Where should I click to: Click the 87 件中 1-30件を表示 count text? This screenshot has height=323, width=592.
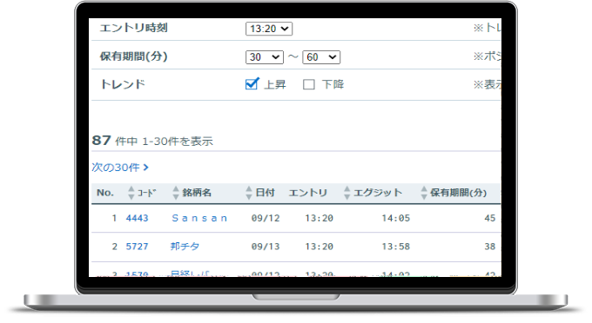click(x=152, y=141)
